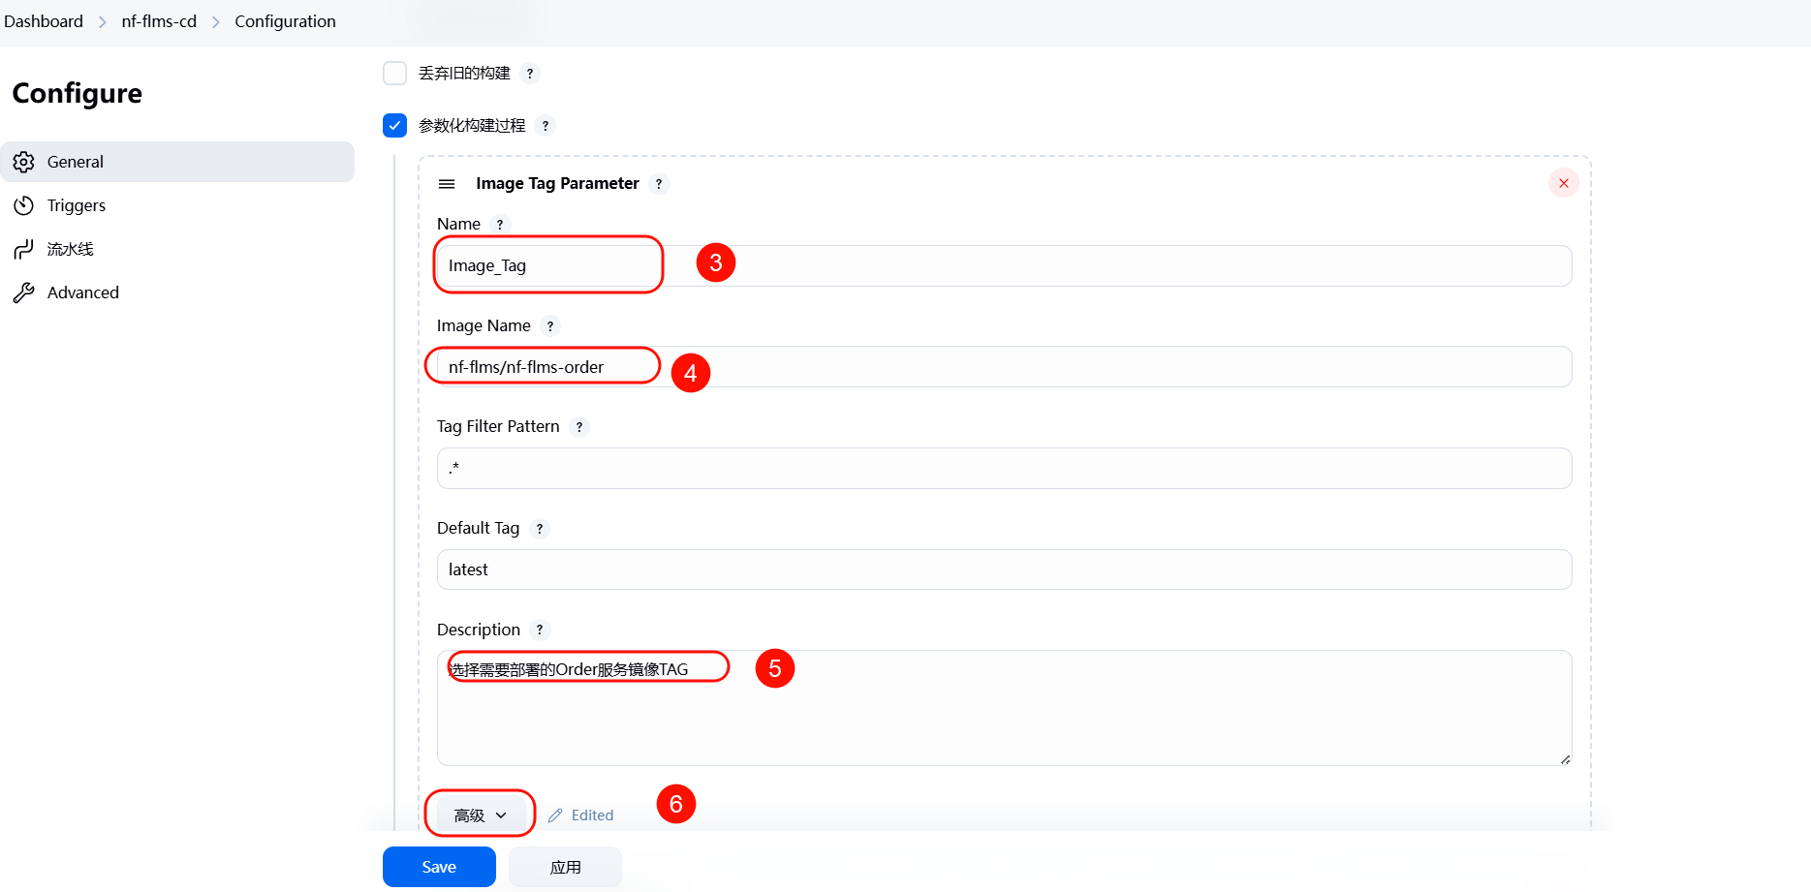Show help for Default Tag field
This screenshot has width=1811, height=892.
[x=540, y=529]
